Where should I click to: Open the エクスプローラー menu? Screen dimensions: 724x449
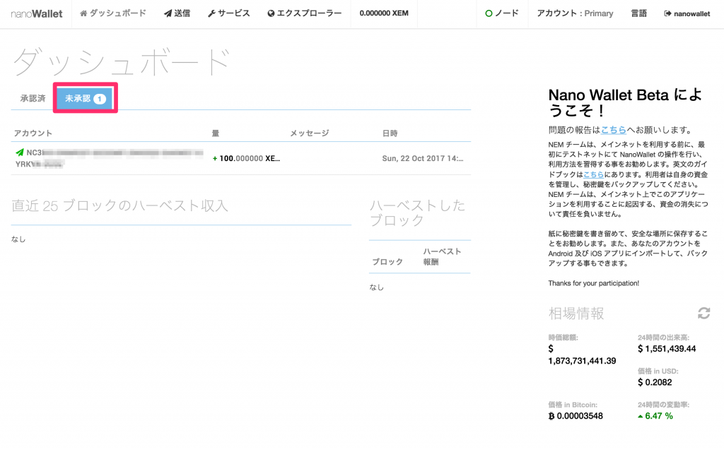click(x=304, y=13)
